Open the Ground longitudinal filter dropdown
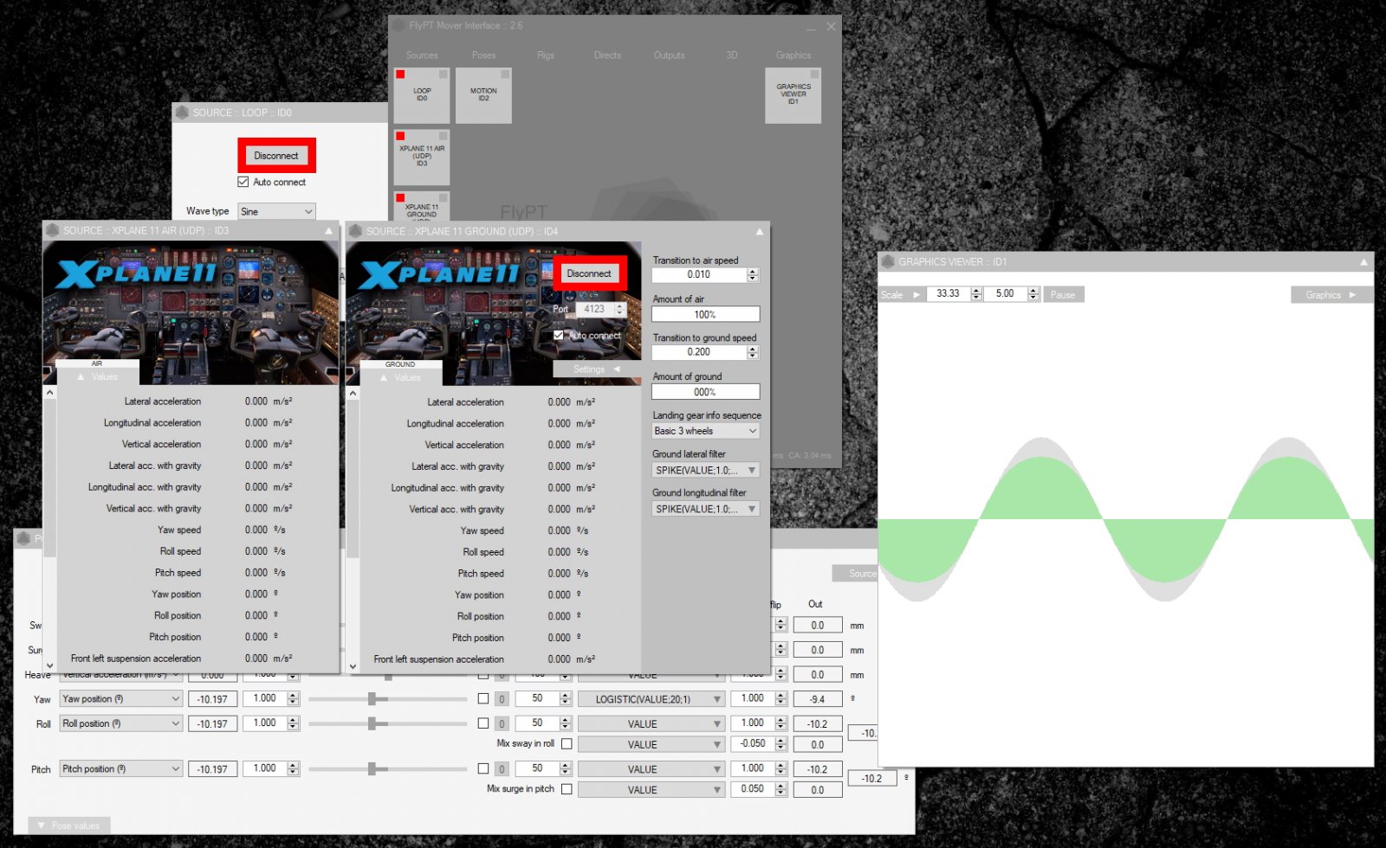This screenshot has height=848, width=1386. tap(706, 509)
